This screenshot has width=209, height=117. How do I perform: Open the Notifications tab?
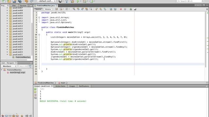click(84, 86)
